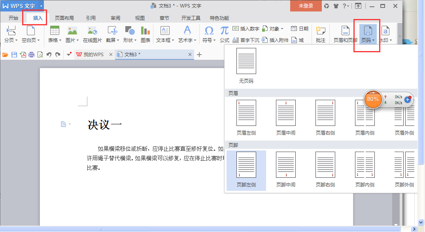
Task: Click the 文本框 text box icon
Action: click(165, 30)
